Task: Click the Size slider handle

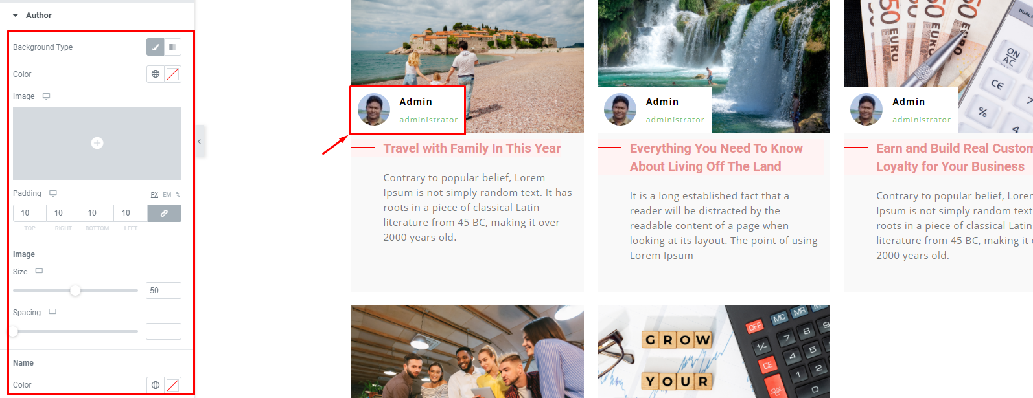Action: tap(75, 291)
